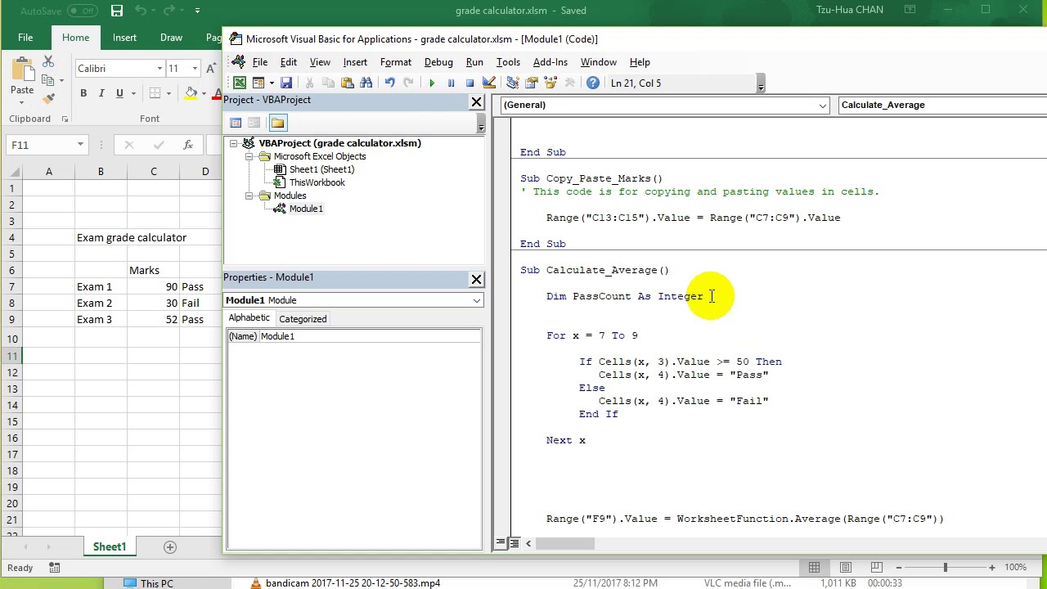Select ThisWorkbook in the project tree

click(x=317, y=182)
